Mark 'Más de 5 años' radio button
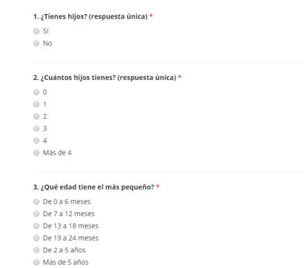 point(36,262)
